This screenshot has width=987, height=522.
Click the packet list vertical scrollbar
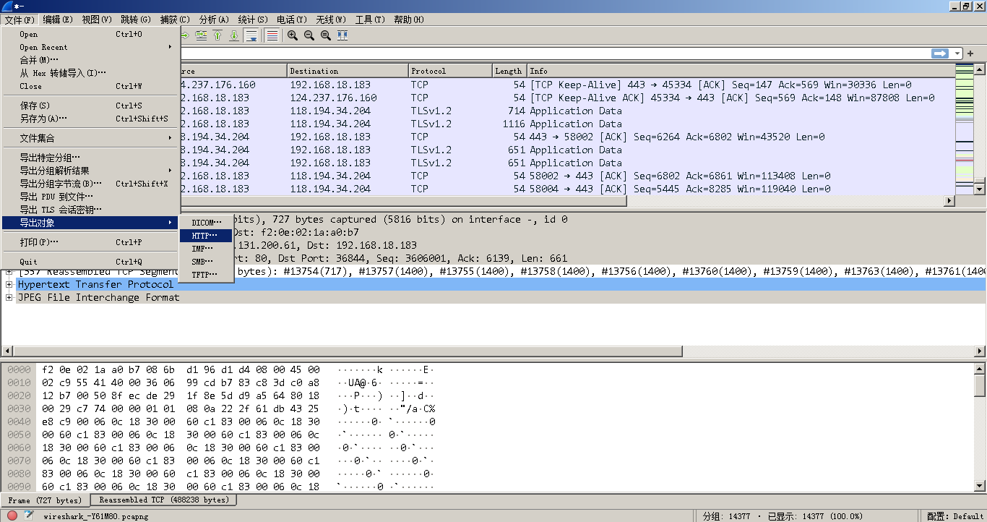coord(980,129)
